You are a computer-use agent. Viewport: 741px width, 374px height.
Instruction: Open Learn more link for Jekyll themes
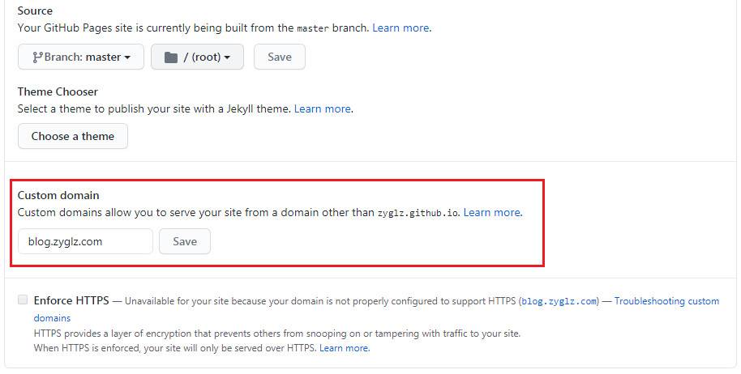tap(323, 108)
